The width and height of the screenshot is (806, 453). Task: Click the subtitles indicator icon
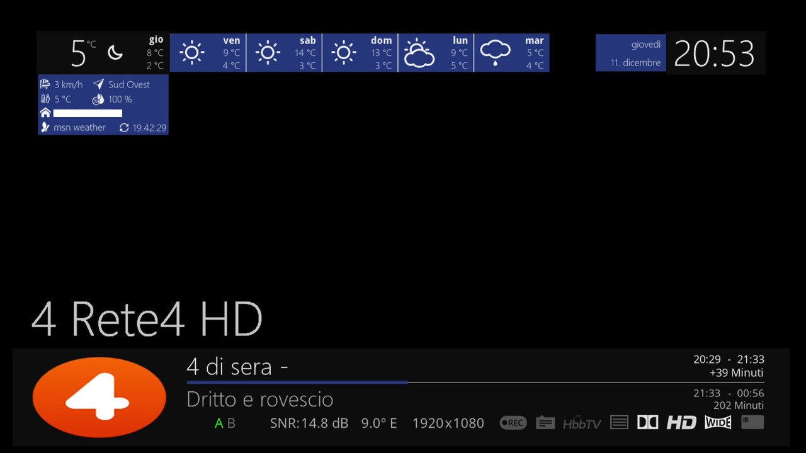545,423
